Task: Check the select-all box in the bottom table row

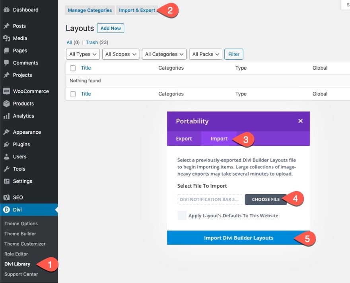Action: (73, 94)
